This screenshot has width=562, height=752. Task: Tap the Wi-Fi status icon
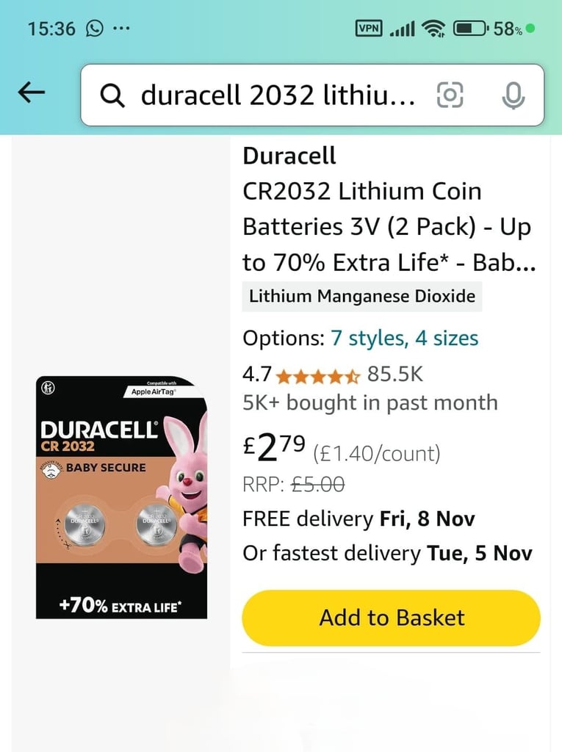tap(434, 29)
